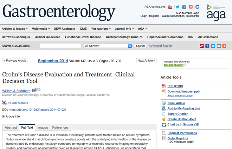Share via Mendeley icon in search bar
The height and width of the screenshot is (149, 232).
point(202,46)
